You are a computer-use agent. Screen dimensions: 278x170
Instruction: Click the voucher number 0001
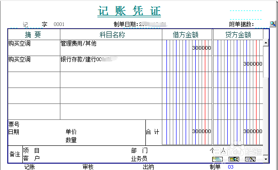click(x=59, y=24)
